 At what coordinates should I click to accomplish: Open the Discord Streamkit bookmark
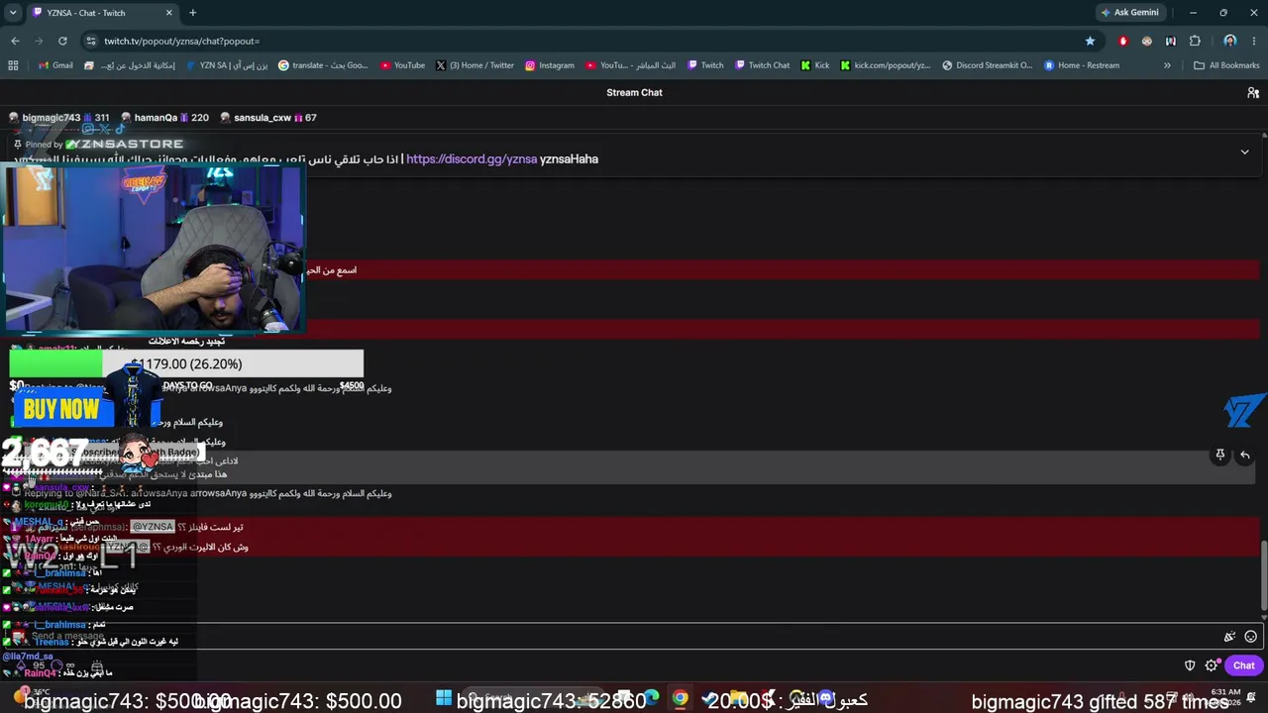pyautogui.click(x=987, y=65)
